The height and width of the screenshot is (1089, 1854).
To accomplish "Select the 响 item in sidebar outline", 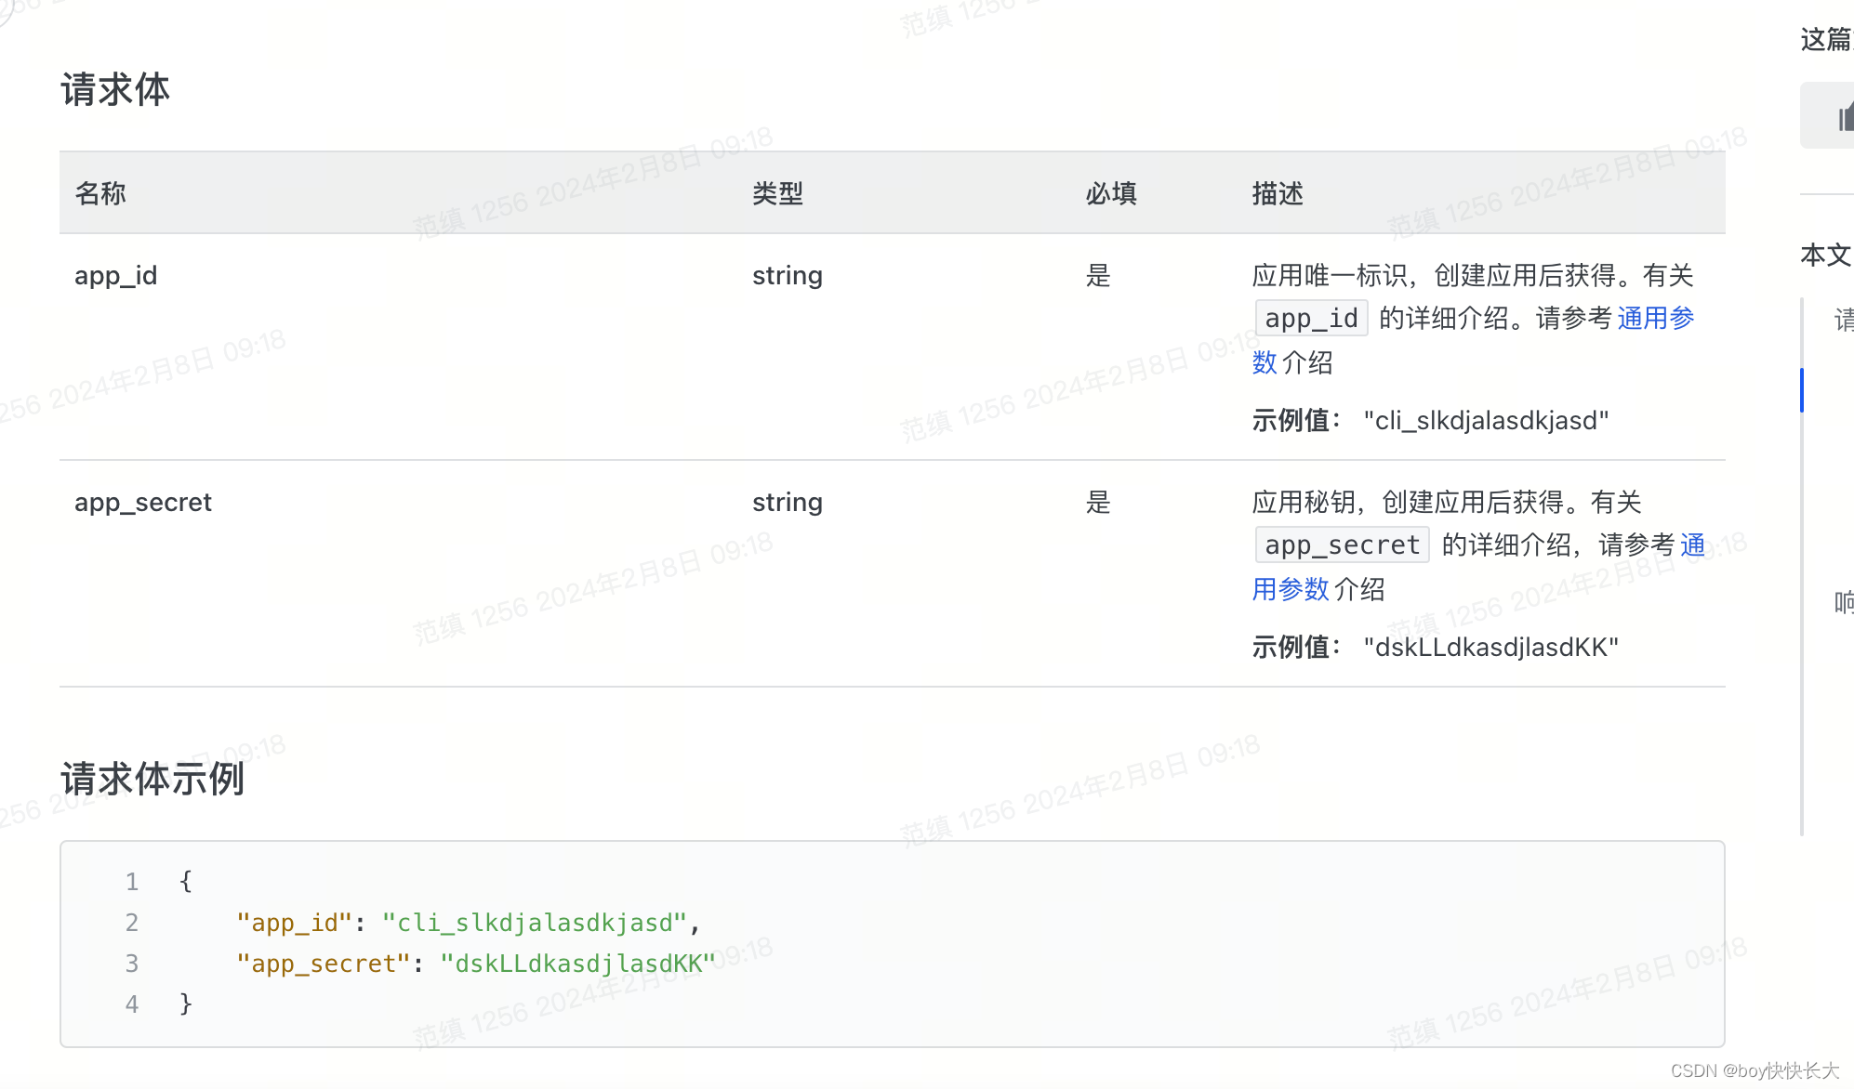I will click(1843, 602).
